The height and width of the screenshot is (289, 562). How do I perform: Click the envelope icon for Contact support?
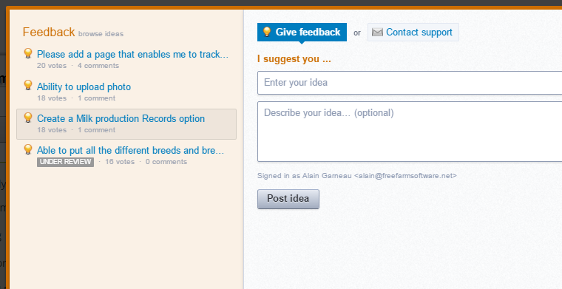tap(377, 33)
